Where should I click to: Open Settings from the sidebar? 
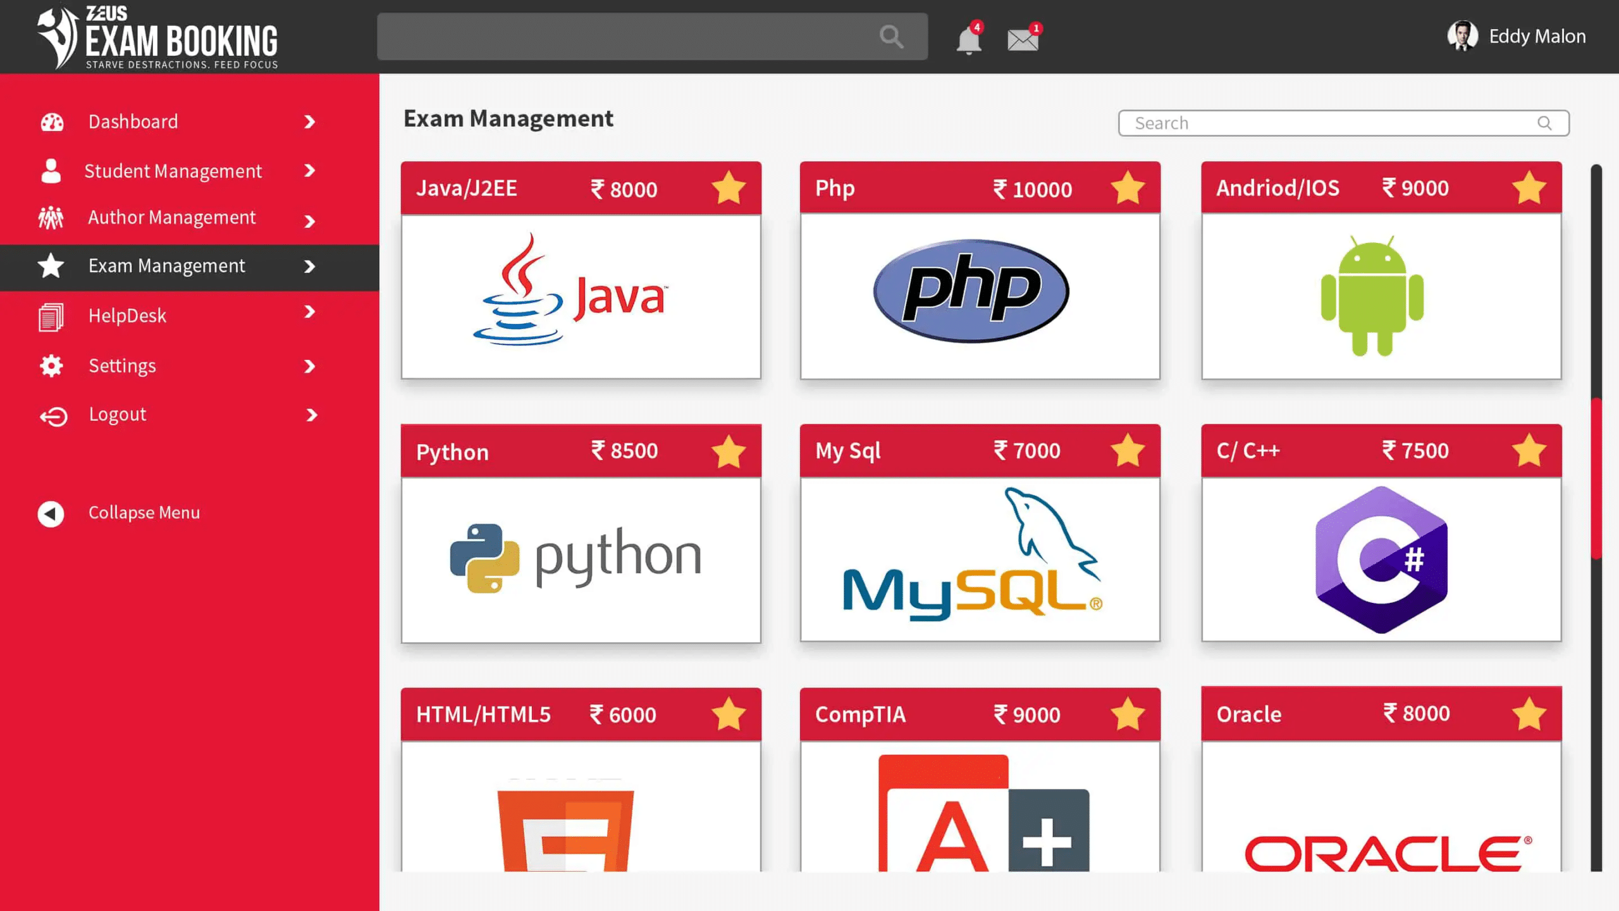(122, 366)
